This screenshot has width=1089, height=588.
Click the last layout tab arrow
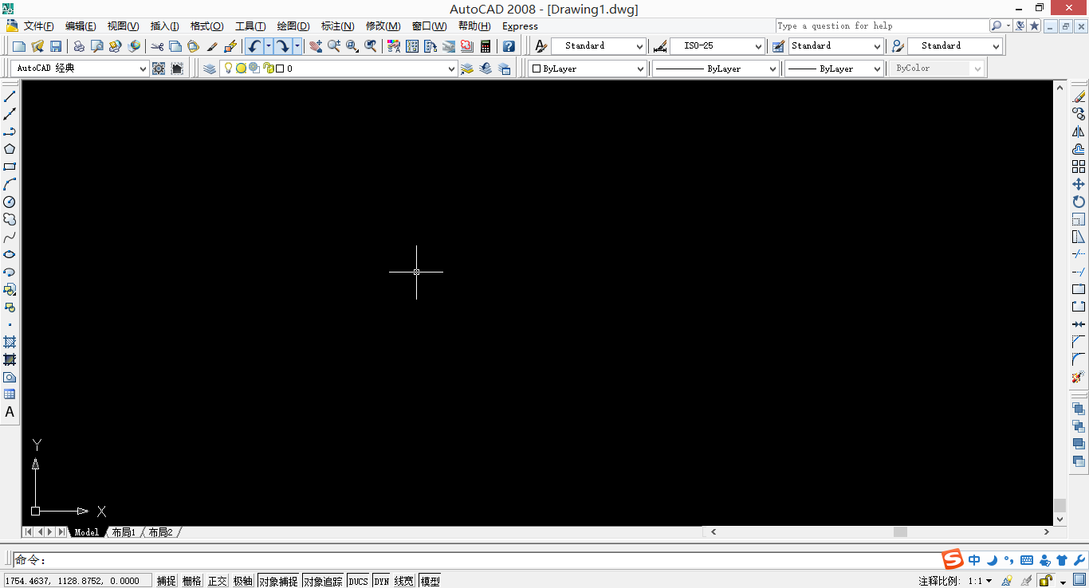tap(61, 532)
